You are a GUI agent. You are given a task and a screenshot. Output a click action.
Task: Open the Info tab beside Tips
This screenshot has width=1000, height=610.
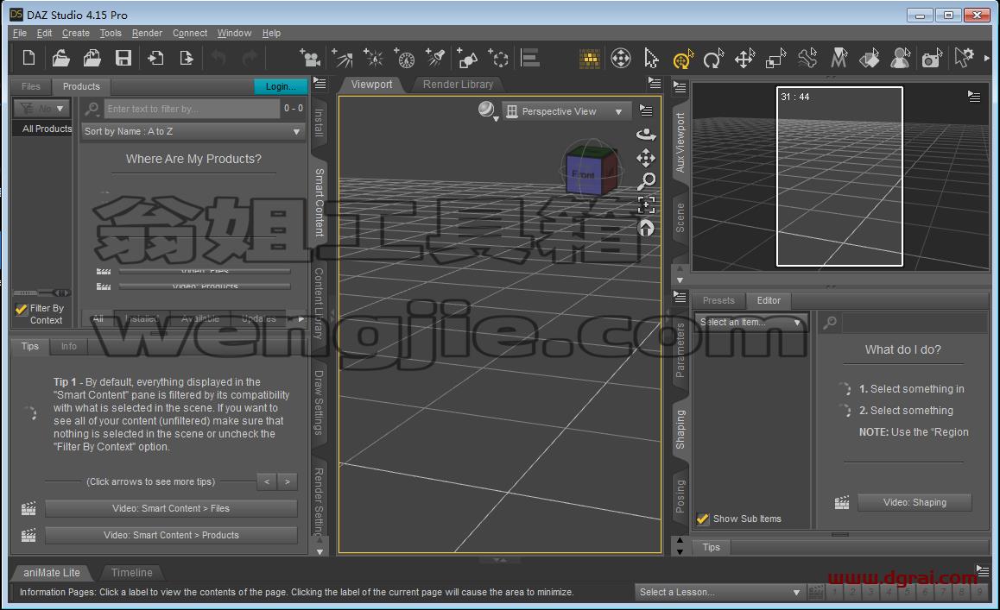[x=69, y=346]
